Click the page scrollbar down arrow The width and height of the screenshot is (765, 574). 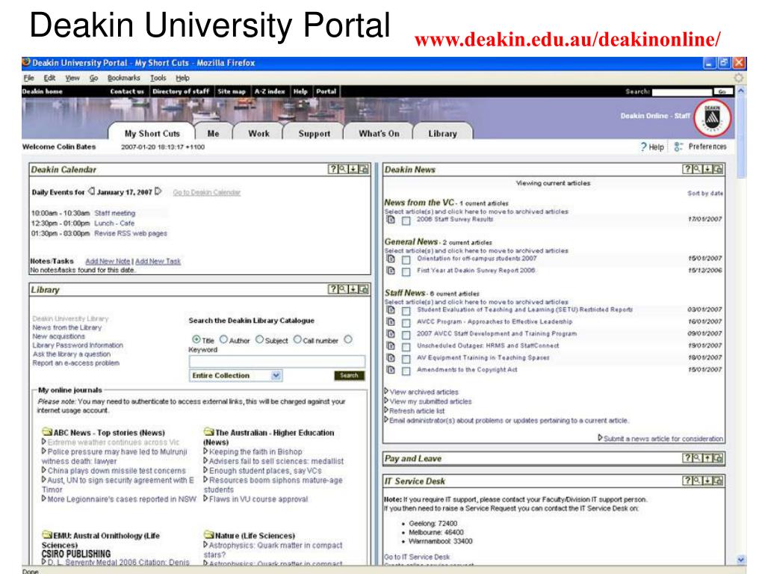tap(740, 559)
